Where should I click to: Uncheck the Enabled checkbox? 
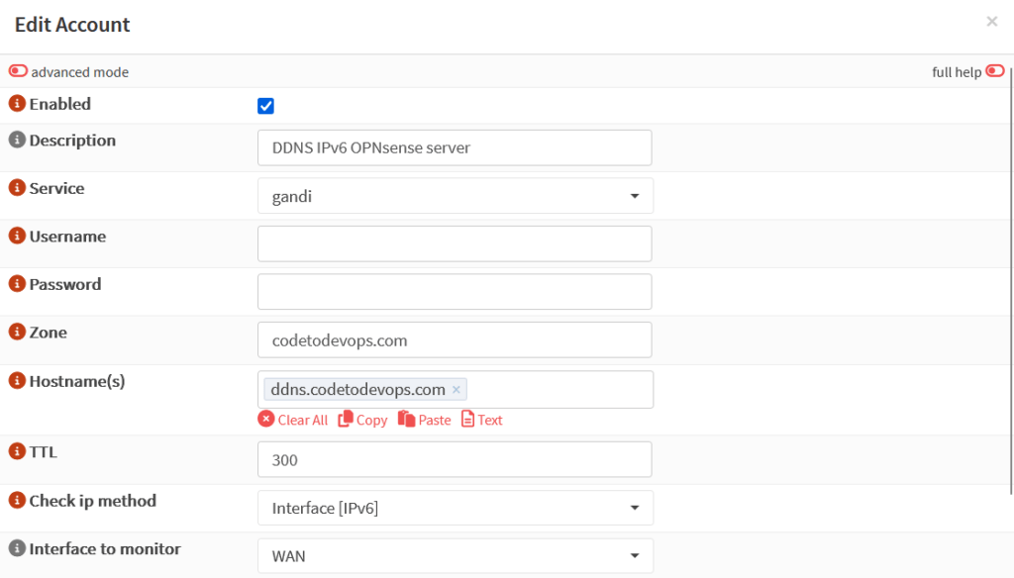[x=265, y=106]
